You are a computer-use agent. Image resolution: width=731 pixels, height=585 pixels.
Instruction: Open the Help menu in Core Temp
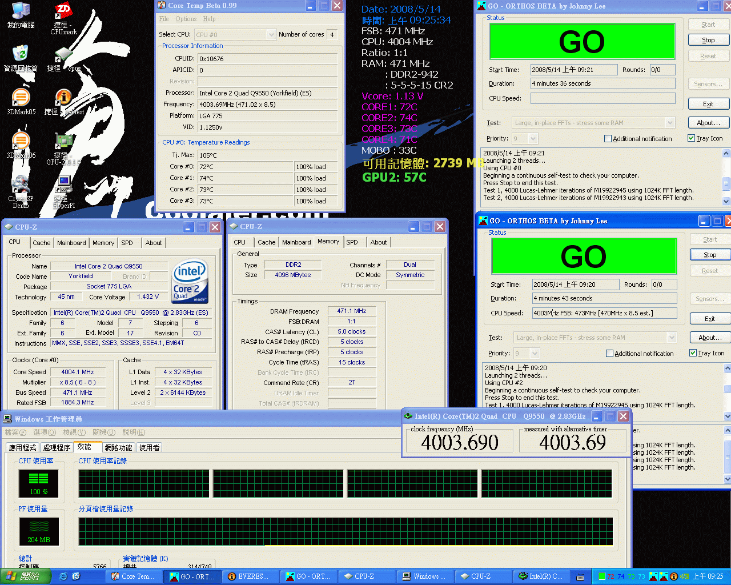coord(209,19)
